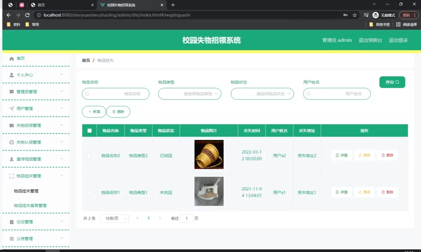Click 退出登录 in the top bar
The image size is (421, 252).
pos(398,40)
